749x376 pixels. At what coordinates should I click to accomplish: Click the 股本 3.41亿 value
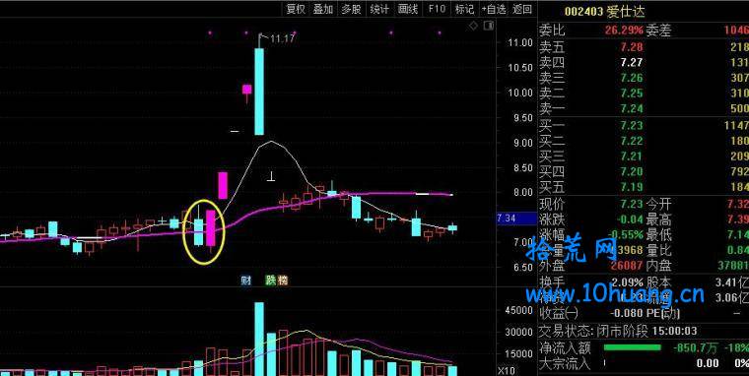pos(732,282)
